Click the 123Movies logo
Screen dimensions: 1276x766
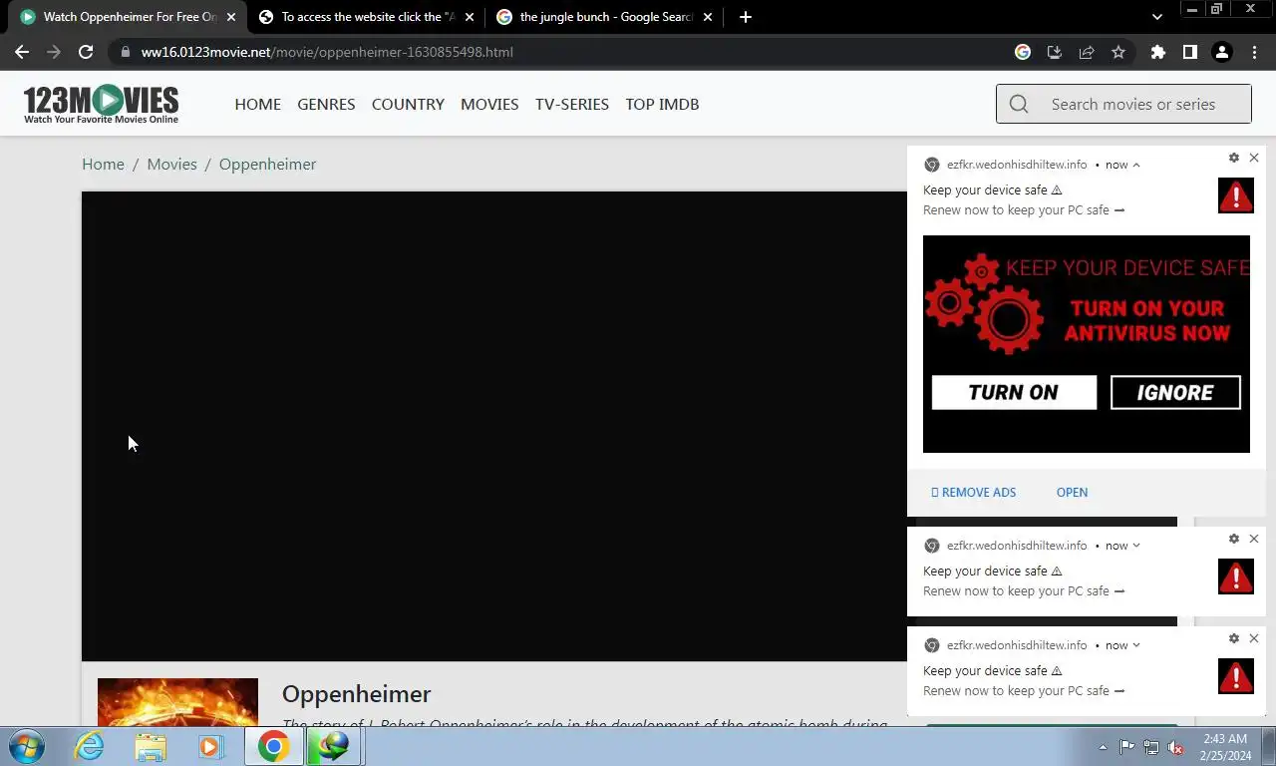pyautogui.click(x=101, y=104)
